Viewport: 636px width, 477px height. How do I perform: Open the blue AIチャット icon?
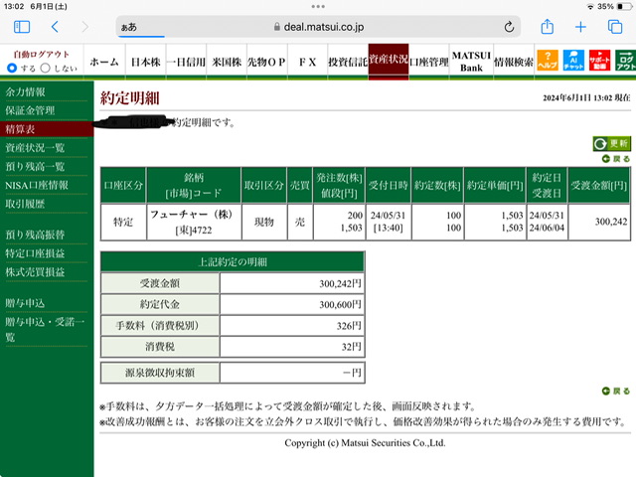(573, 61)
